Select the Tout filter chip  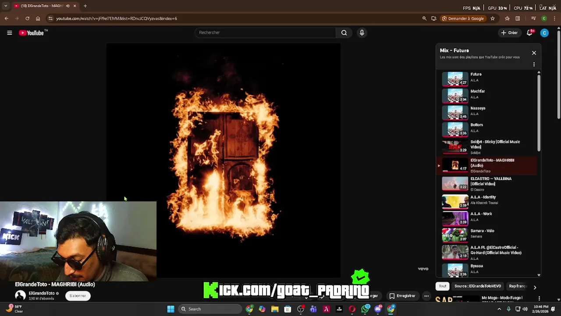pos(443,286)
